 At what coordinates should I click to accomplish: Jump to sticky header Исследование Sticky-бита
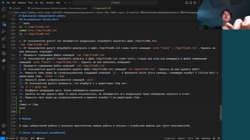pos(39,19)
